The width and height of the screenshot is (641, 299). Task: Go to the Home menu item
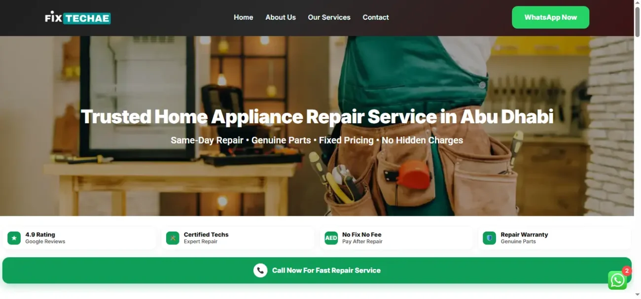(x=243, y=17)
